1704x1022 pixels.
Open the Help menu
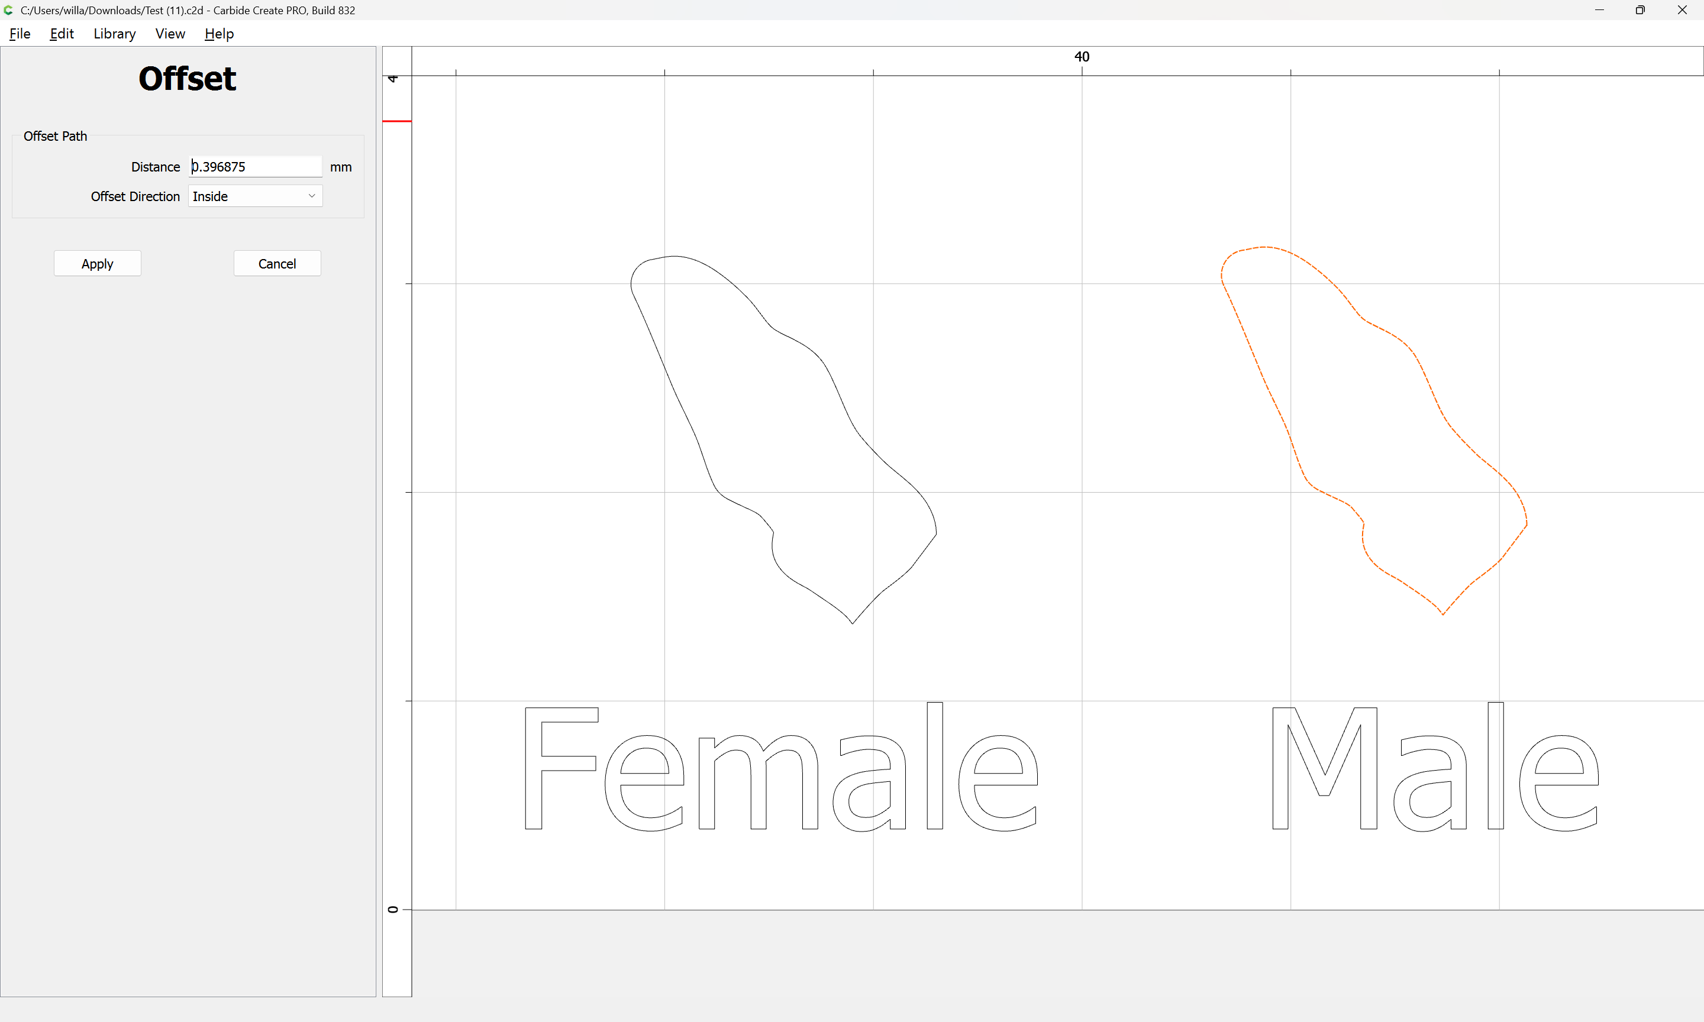pyautogui.click(x=219, y=34)
